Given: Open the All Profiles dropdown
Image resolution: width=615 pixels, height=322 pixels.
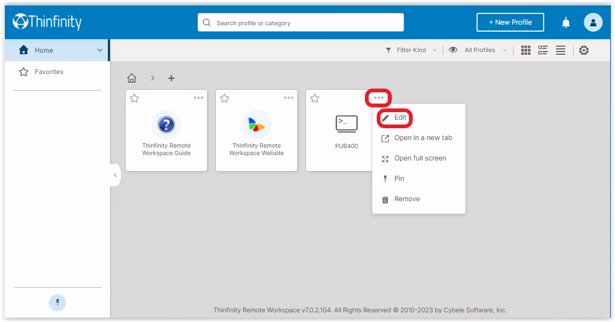Looking at the screenshot, I should (x=486, y=50).
